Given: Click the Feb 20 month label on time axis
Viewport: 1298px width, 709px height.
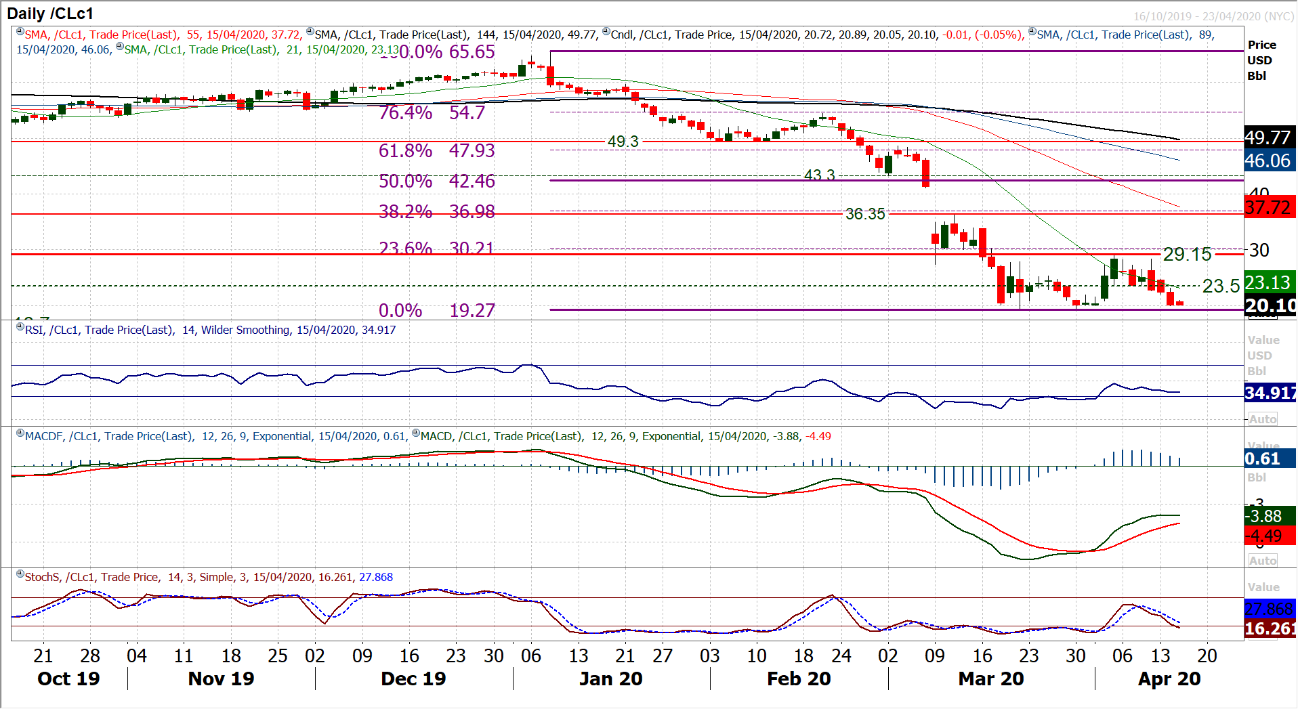Looking at the screenshot, I should click(x=799, y=679).
